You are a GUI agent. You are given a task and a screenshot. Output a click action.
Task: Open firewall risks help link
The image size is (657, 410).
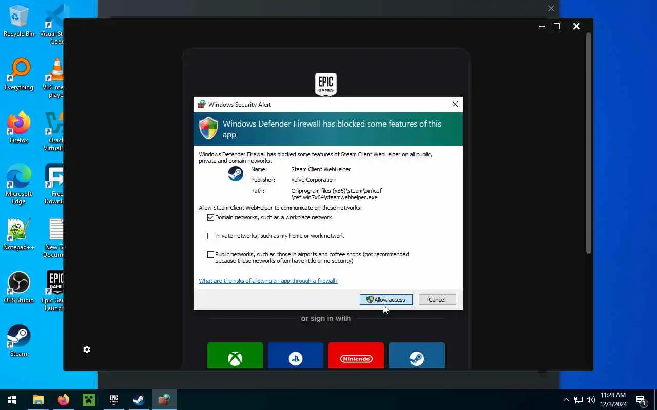click(x=268, y=281)
